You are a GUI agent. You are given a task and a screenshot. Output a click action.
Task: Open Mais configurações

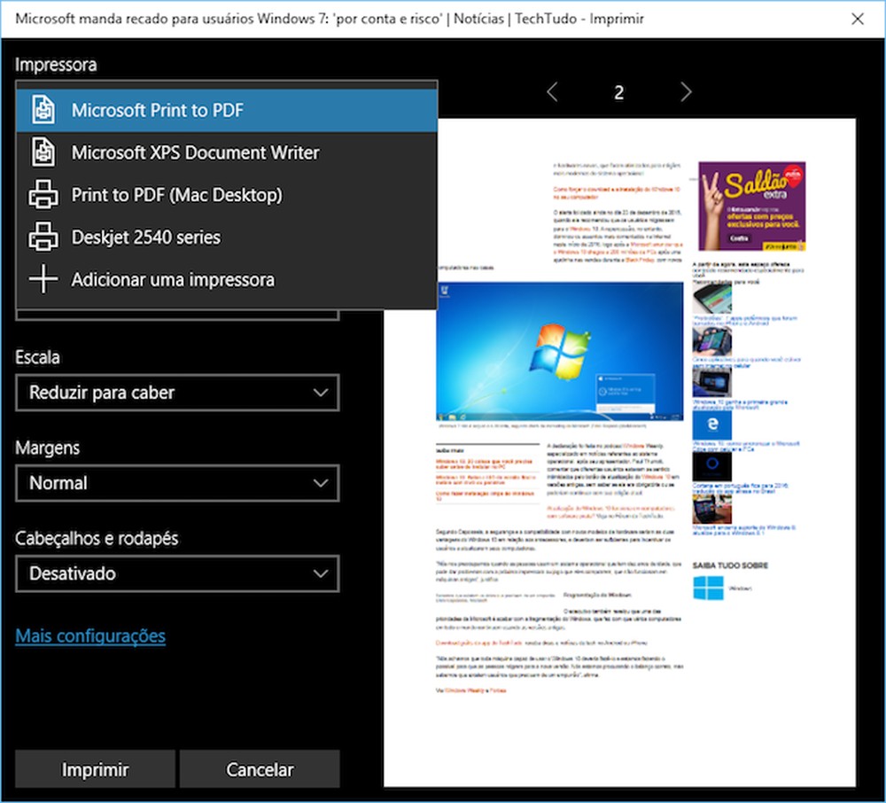pyautogui.click(x=89, y=635)
